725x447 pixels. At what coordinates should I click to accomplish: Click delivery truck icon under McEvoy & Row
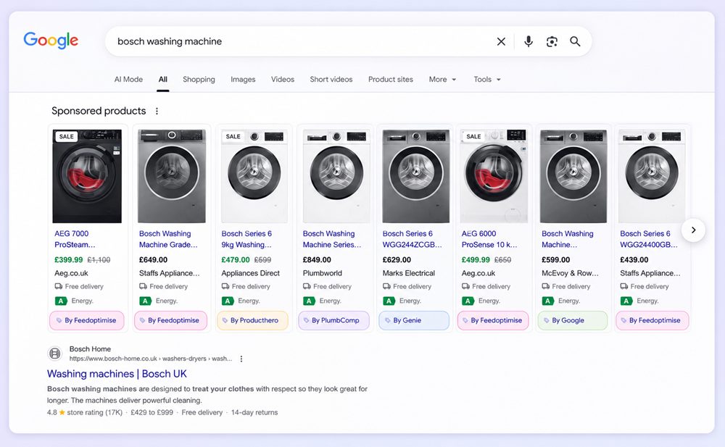(x=546, y=286)
